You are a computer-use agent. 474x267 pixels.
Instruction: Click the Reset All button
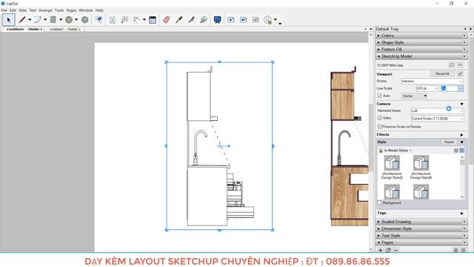(442, 73)
